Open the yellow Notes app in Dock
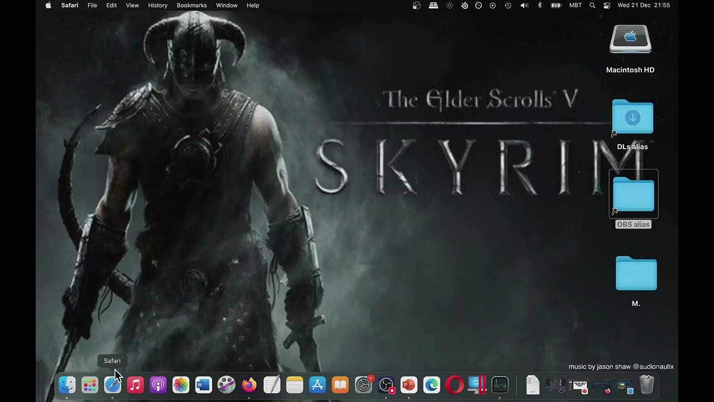 pyautogui.click(x=295, y=385)
